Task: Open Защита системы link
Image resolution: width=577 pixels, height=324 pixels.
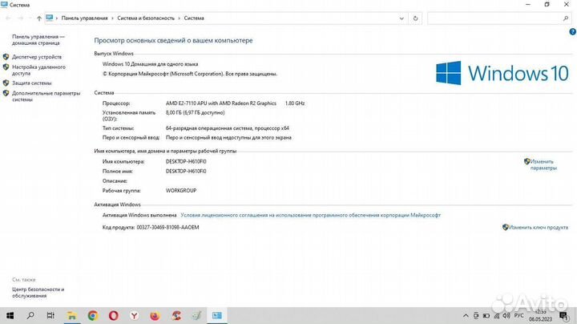Action: (x=31, y=83)
